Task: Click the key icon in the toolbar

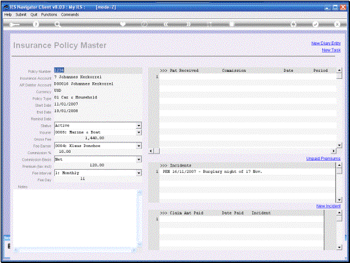Action: (x=14, y=25)
